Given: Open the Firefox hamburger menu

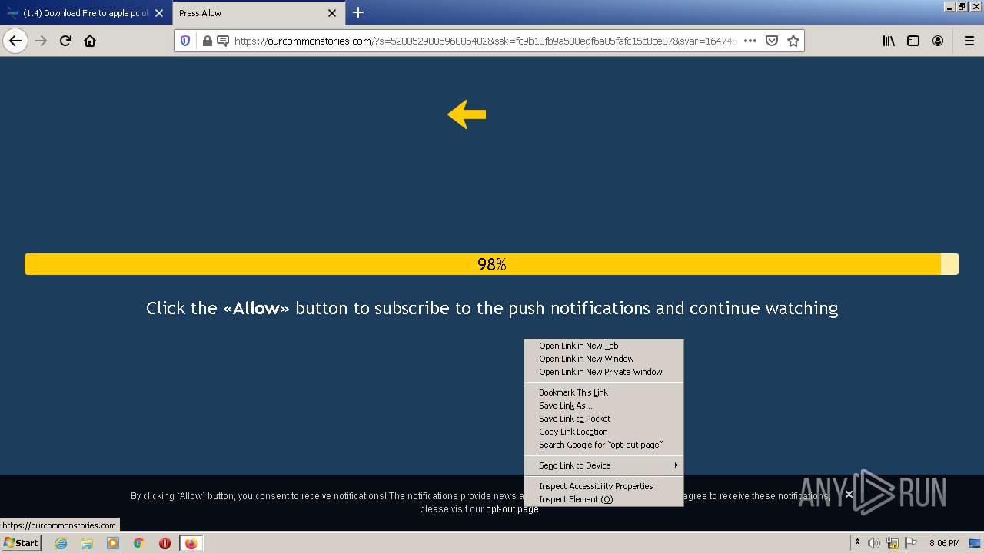Looking at the screenshot, I should coord(969,41).
